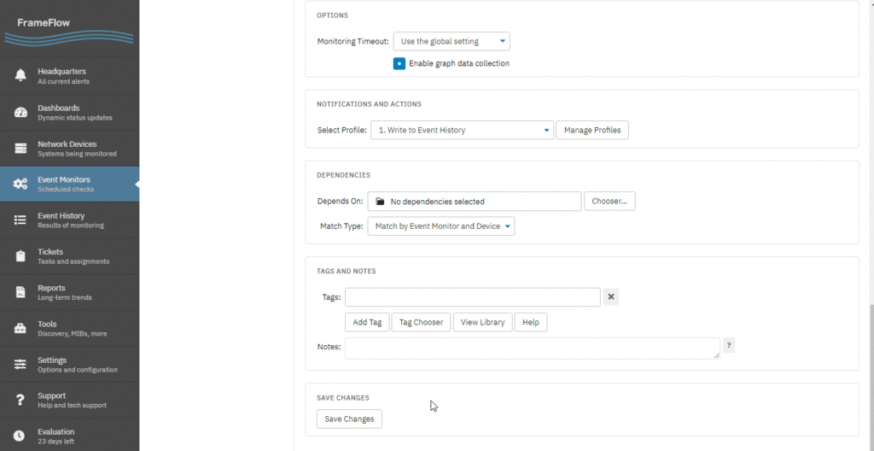Open the Select Profile dropdown
The height and width of the screenshot is (451, 874).
(462, 130)
